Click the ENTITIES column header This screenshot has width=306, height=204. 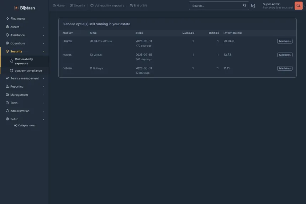[x=214, y=33]
